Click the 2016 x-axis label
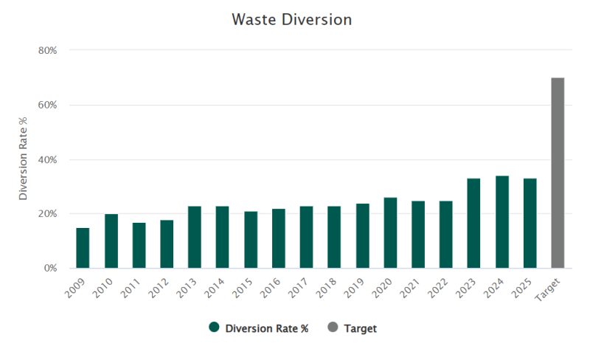Screen dimensions: 590x346 click(270, 288)
